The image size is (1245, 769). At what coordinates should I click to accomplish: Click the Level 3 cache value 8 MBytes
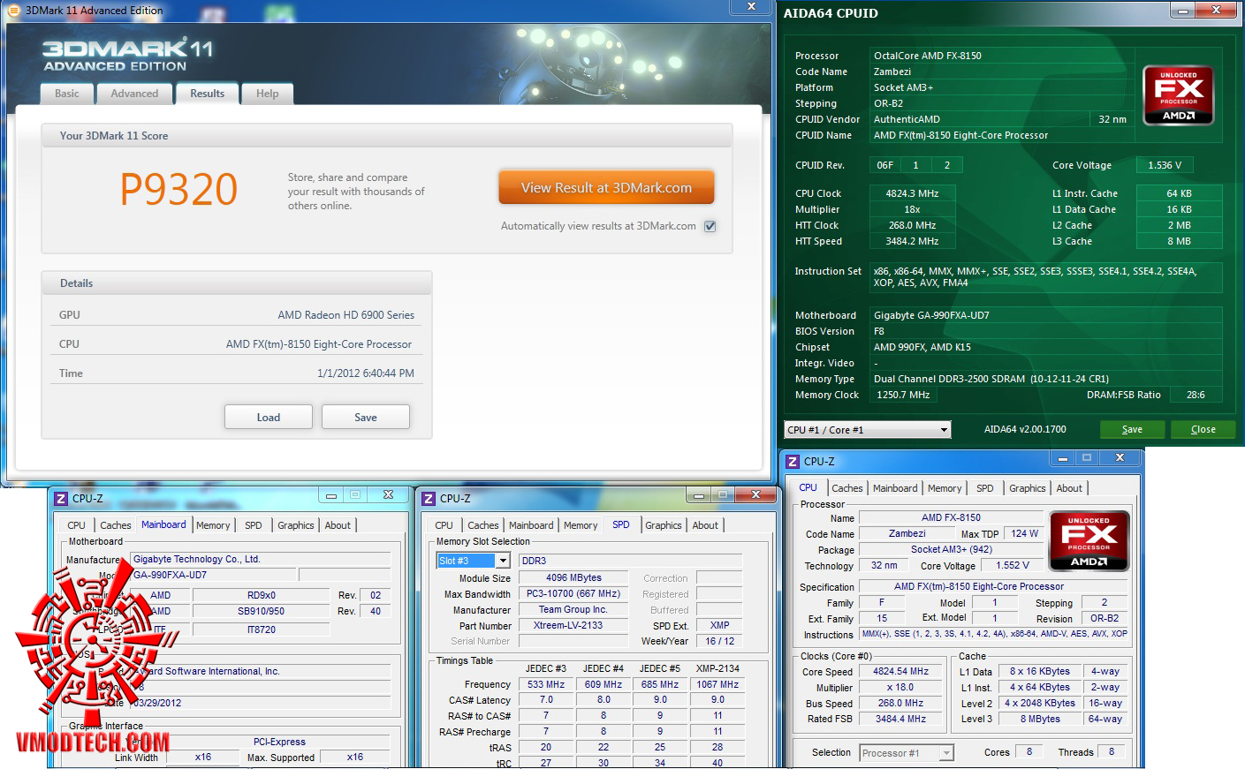(1040, 720)
